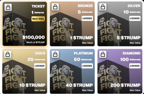
Task: Click the LOCKED badge on the Gold card
Action: click(40, 66)
